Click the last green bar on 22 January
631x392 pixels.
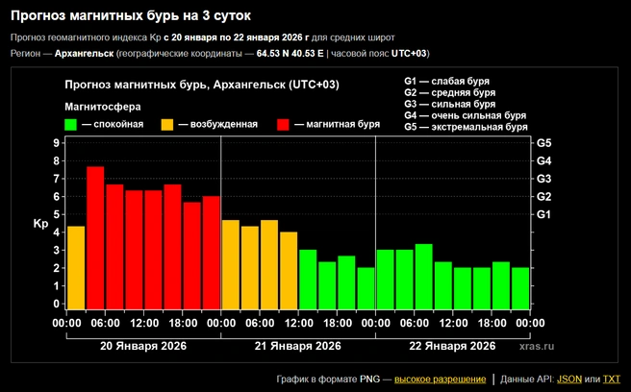[520, 288]
